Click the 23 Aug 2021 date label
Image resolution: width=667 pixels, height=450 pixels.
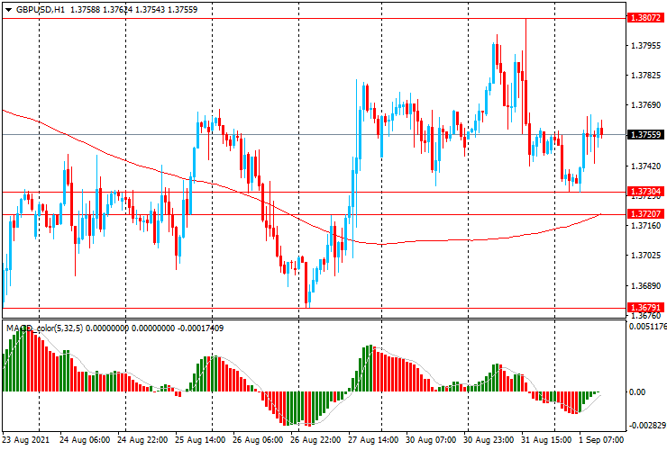[x=25, y=440]
